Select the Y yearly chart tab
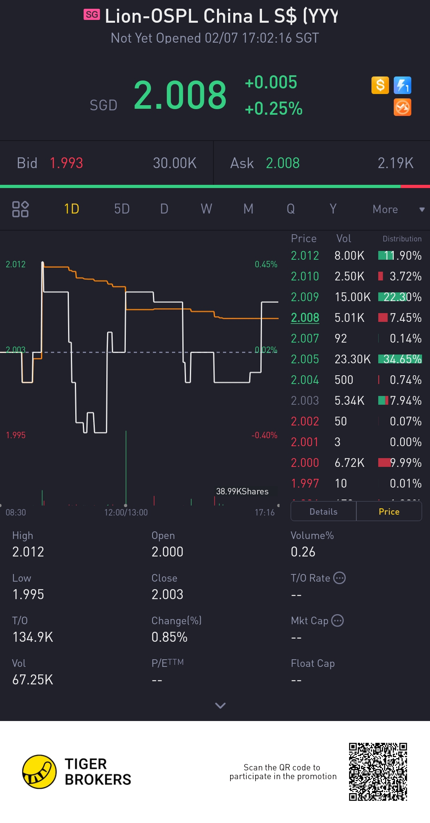Screen dimensions: 430x823 333,209
